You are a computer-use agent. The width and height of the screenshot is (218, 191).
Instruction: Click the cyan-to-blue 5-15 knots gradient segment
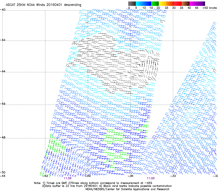[x=143, y=4]
